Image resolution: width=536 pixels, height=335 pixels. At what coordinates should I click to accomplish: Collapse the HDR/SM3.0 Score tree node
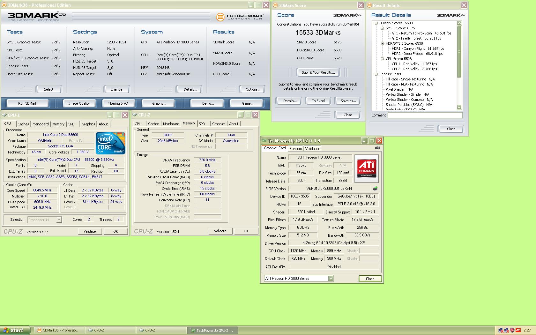tap(382, 43)
